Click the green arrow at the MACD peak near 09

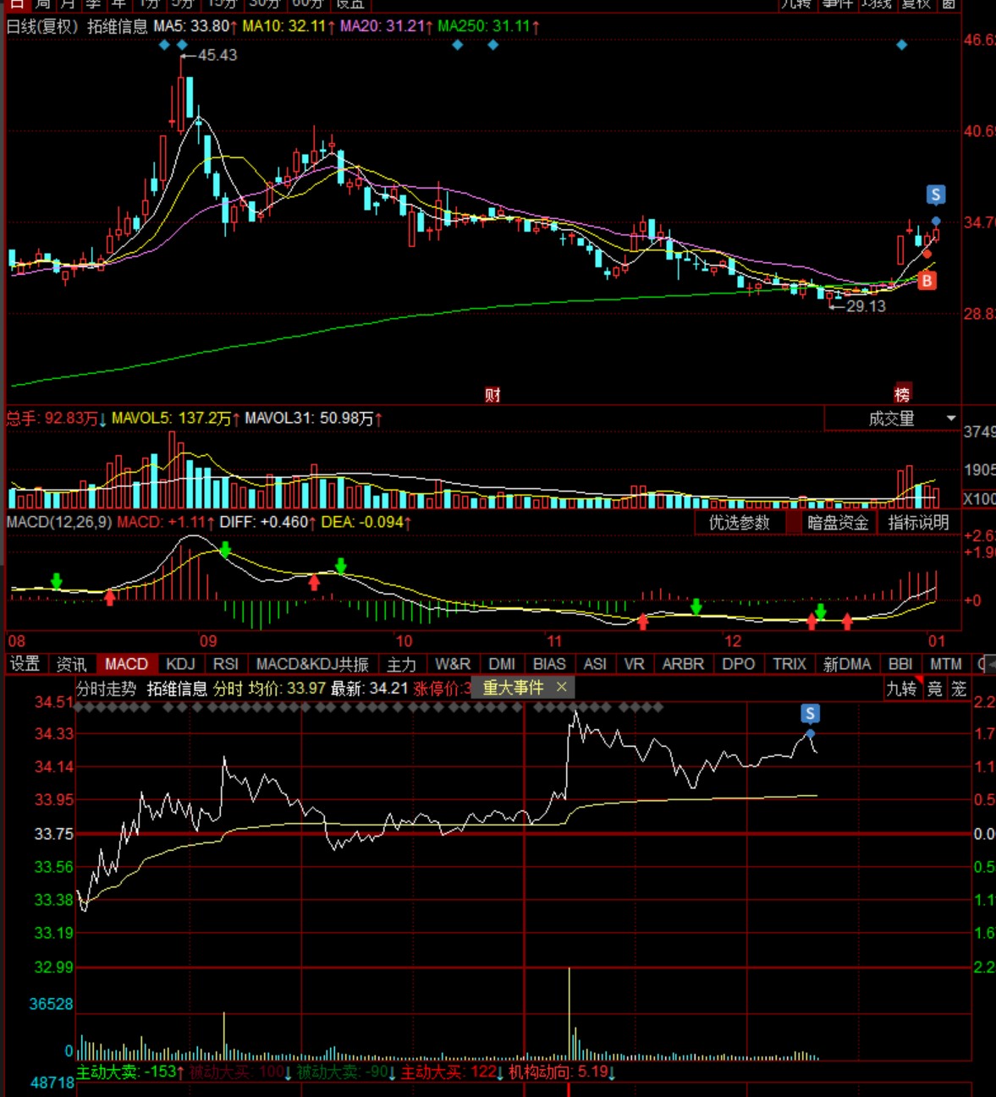coord(225,550)
